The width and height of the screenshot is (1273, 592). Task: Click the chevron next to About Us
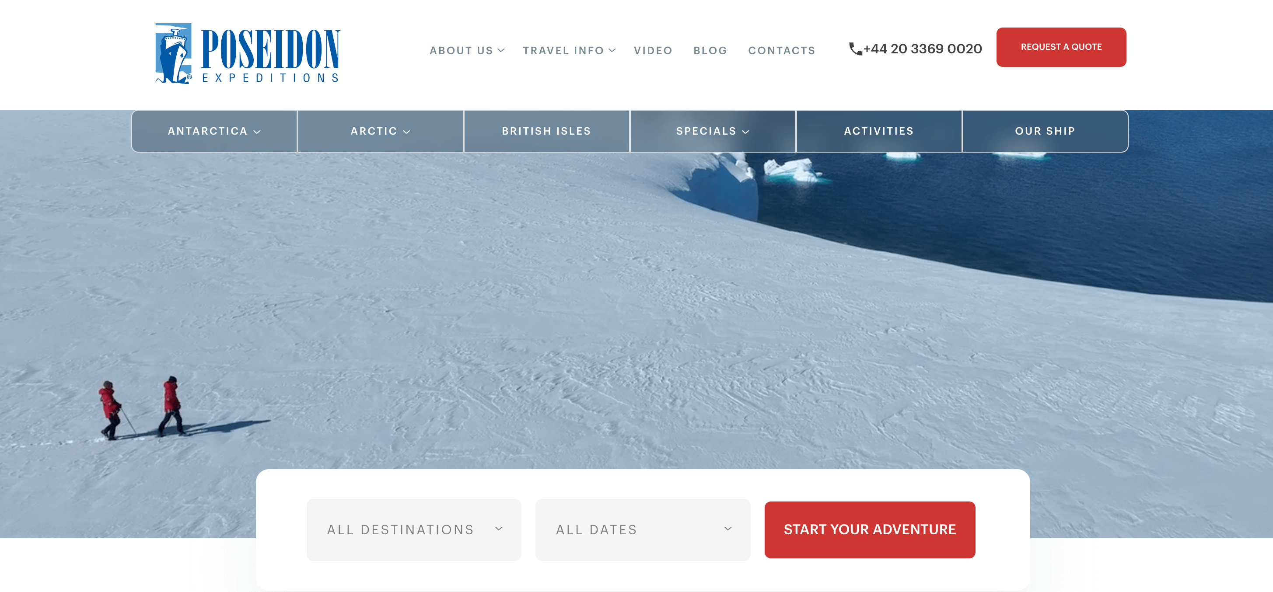(x=500, y=50)
